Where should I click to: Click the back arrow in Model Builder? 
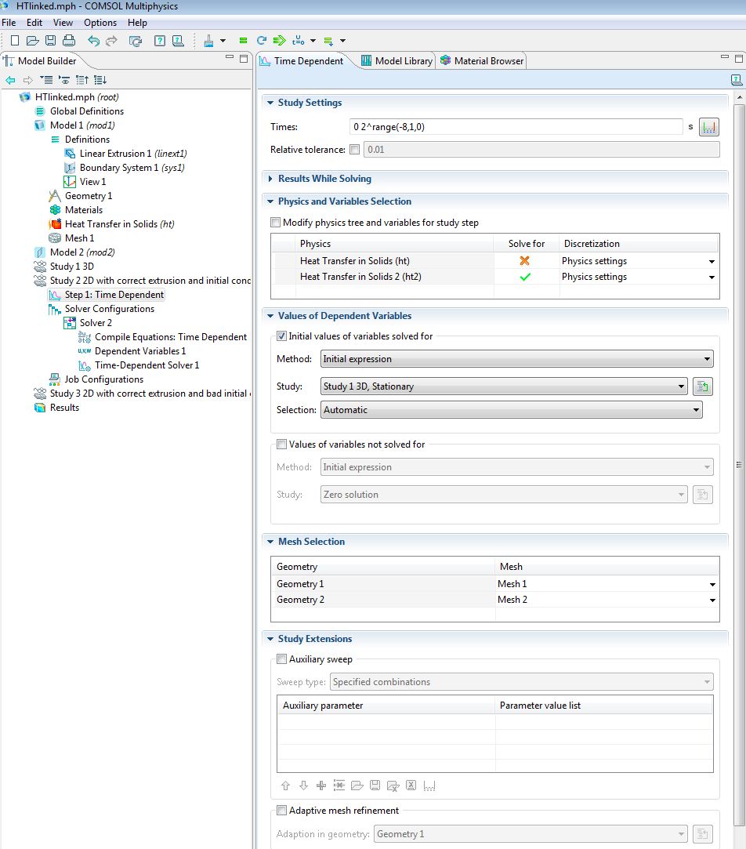coord(10,80)
